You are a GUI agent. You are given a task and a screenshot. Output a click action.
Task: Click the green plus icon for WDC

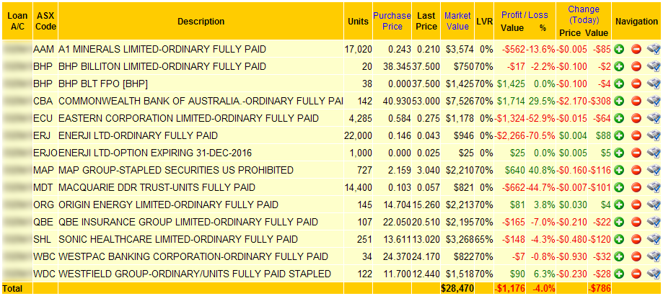click(619, 274)
